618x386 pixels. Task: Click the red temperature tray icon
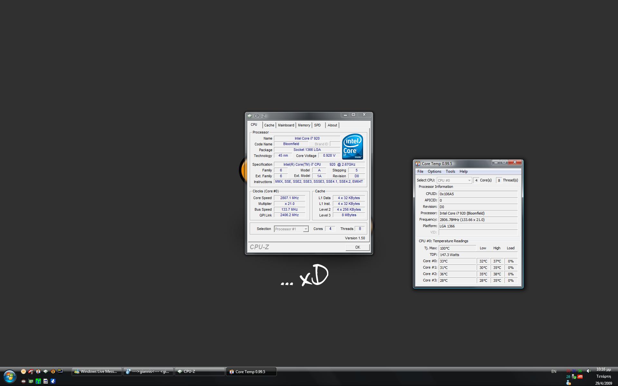pos(568,371)
